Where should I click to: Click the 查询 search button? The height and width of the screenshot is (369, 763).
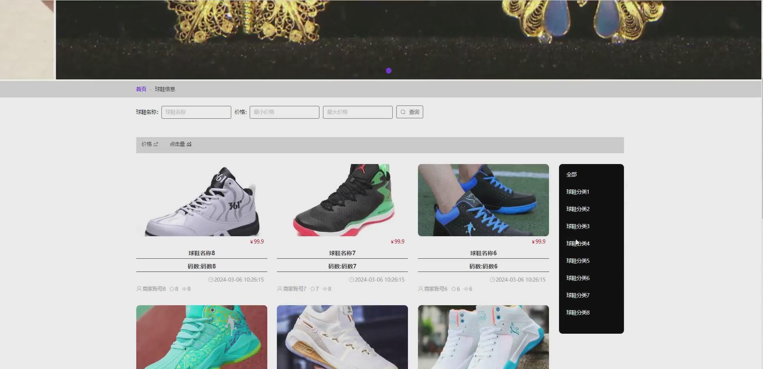click(410, 112)
